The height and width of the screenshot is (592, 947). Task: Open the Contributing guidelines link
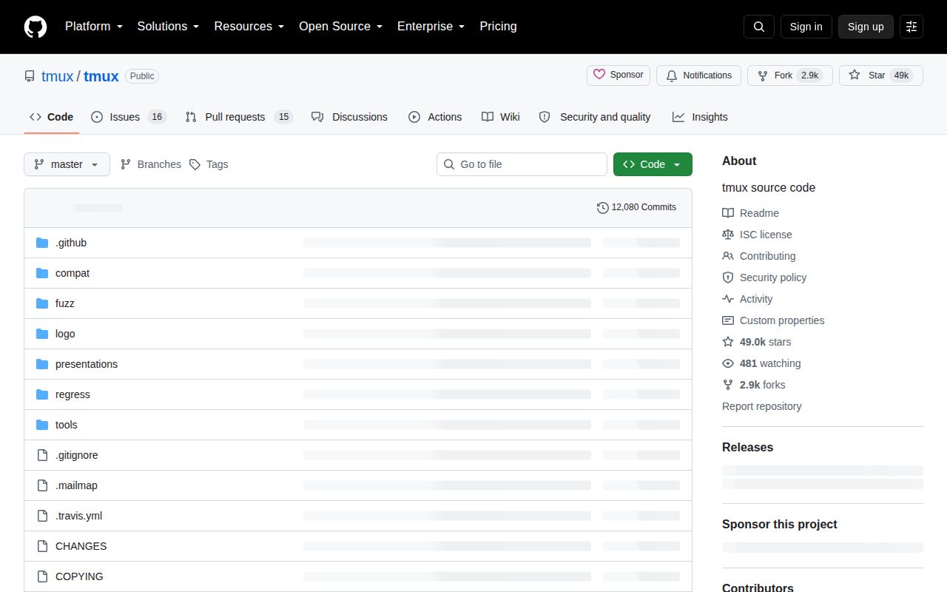pos(759,256)
